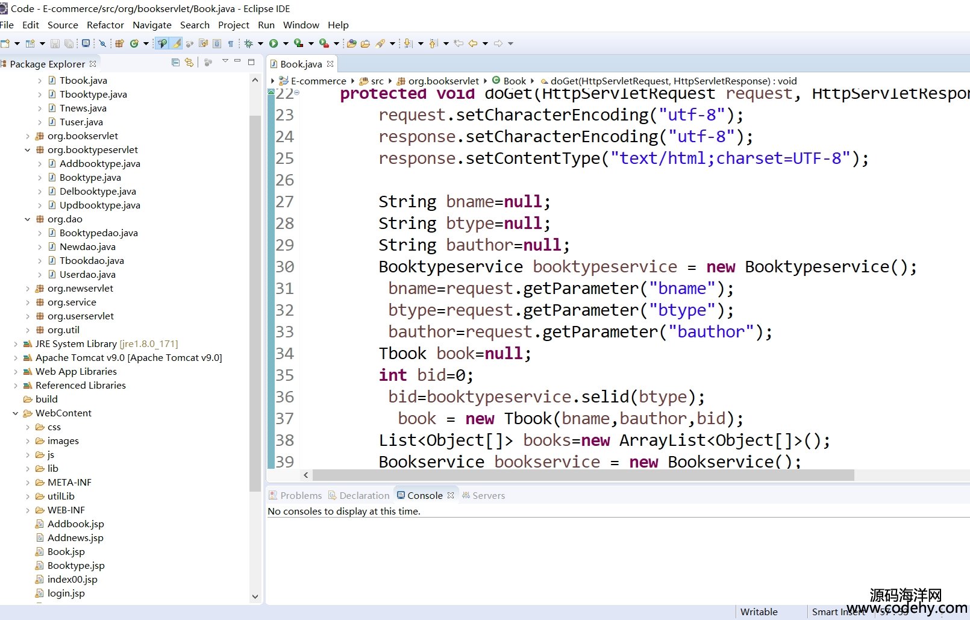Open the Project menu
The height and width of the screenshot is (620, 970).
(234, 25)
